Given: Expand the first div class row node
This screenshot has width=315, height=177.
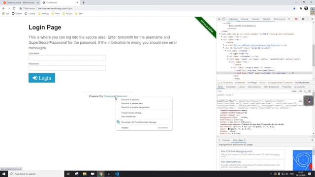Looking at the screenshot, I should coord(221,37).
